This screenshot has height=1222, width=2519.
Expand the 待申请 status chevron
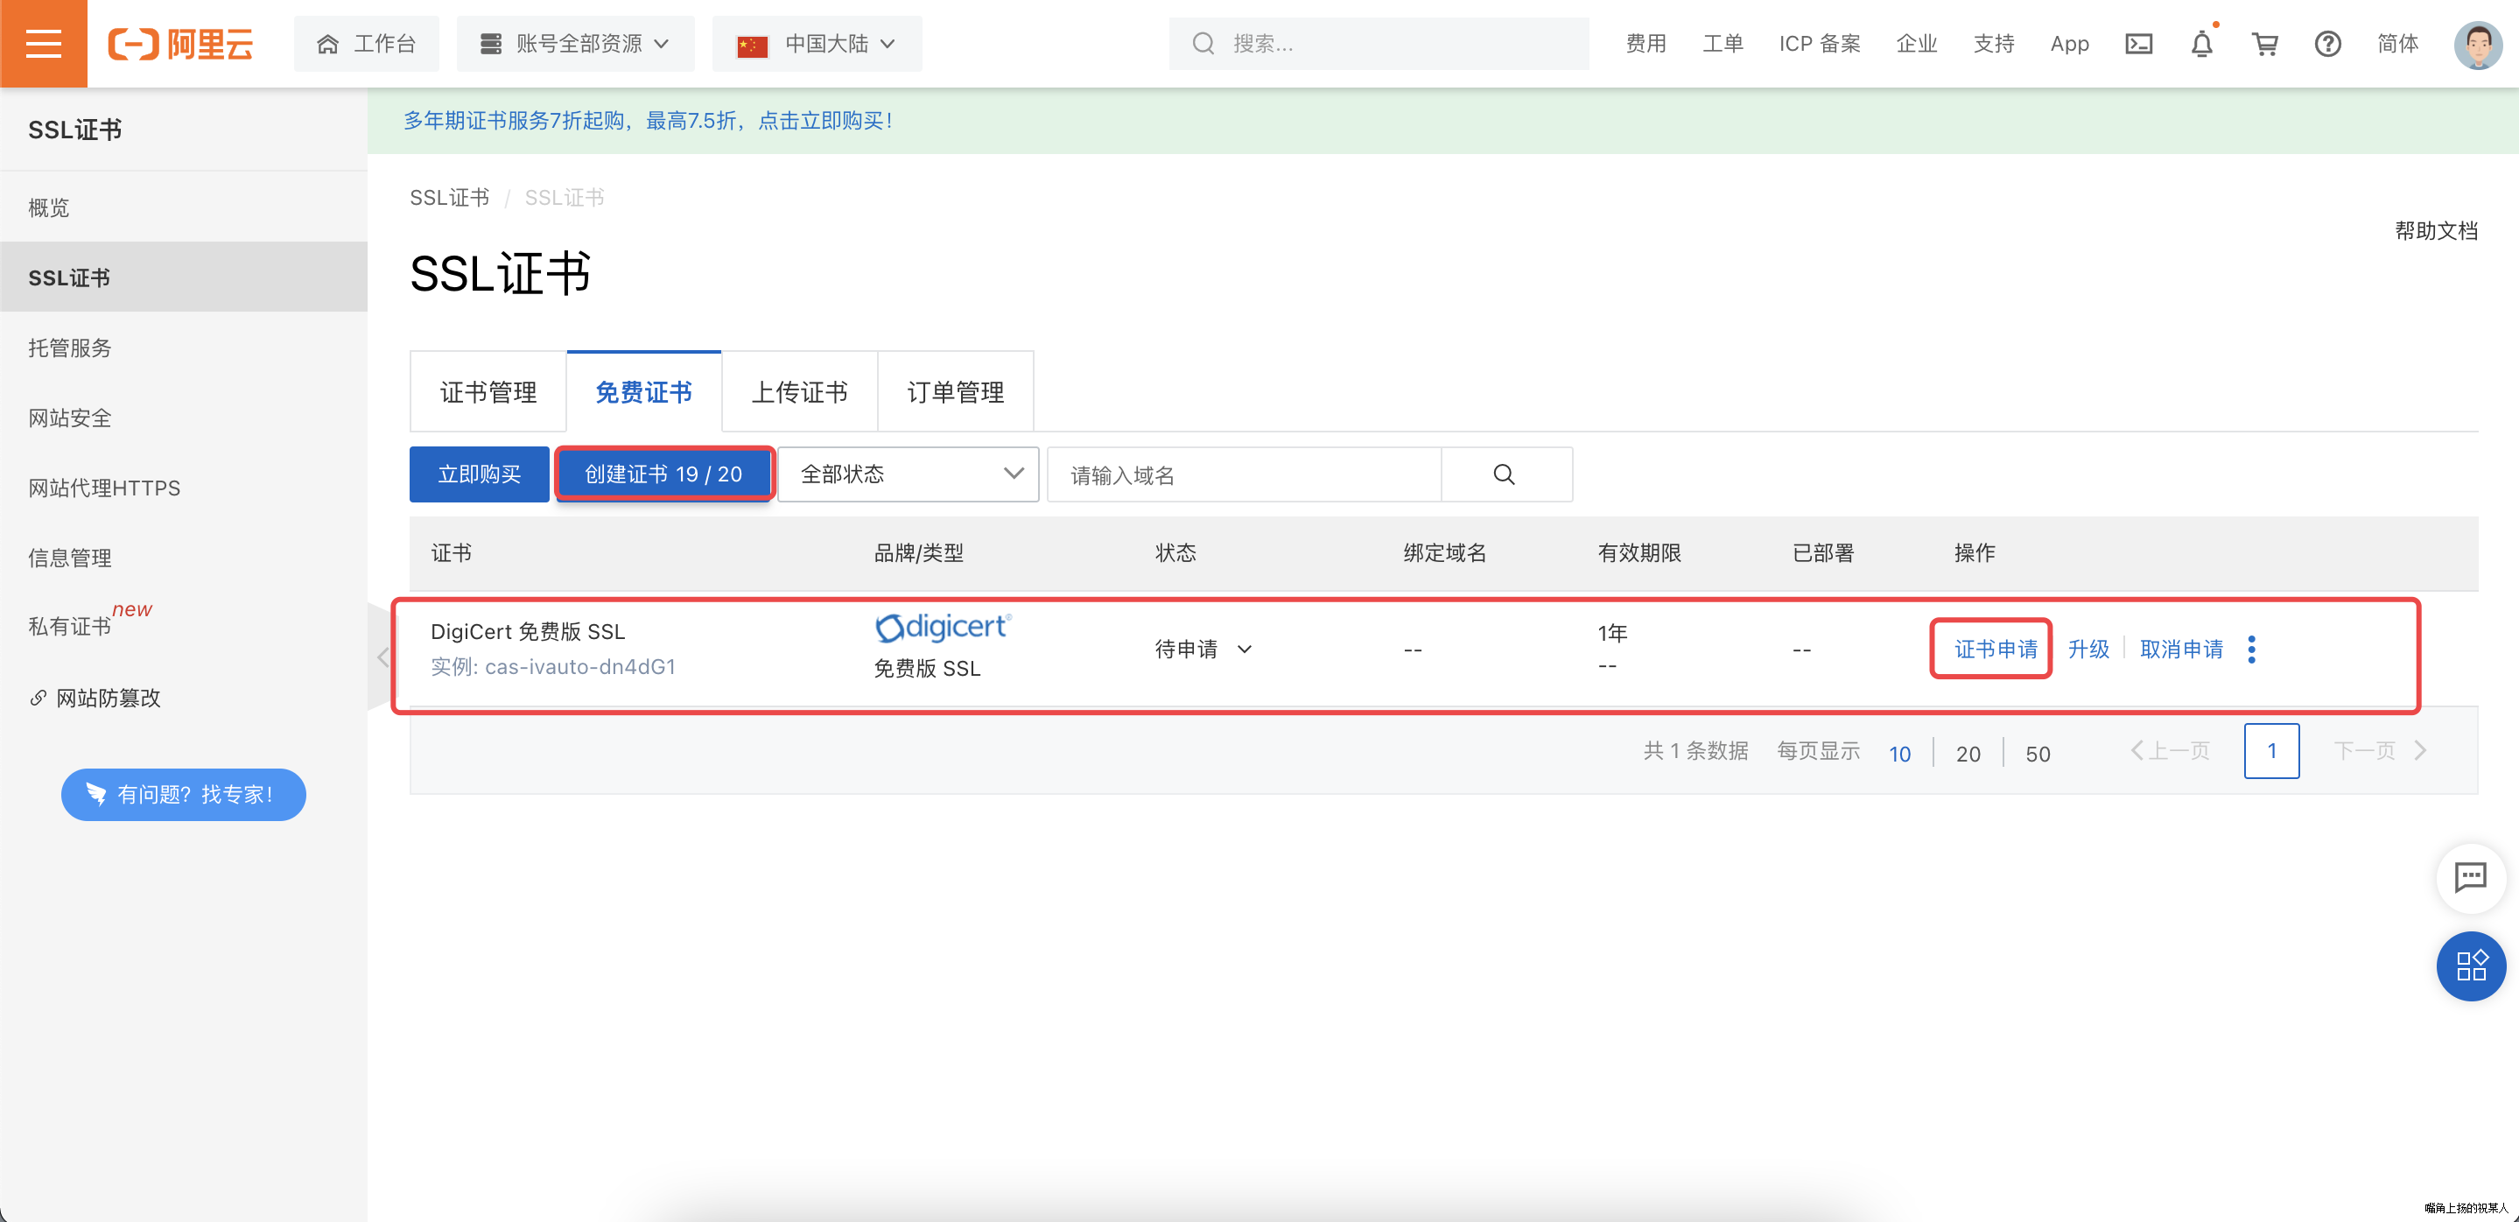(x=1244, y=650)
